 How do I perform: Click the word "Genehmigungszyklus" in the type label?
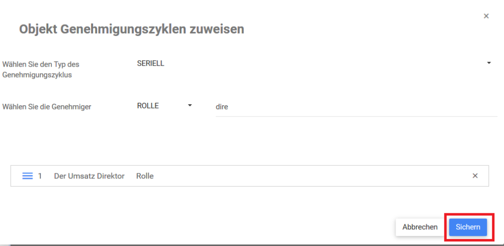click(37, 75)
